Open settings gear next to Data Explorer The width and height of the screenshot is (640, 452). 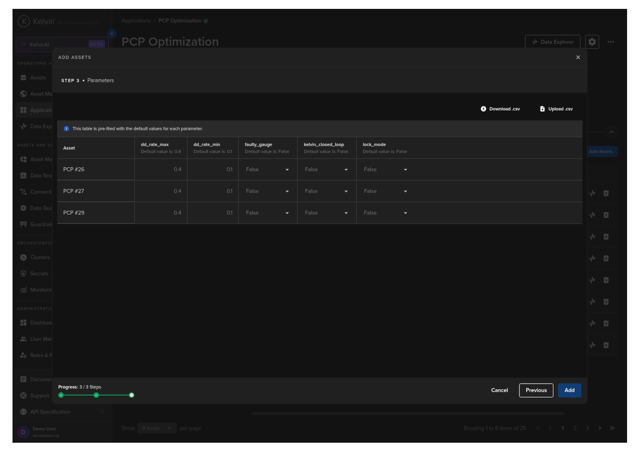pos(592,42)
